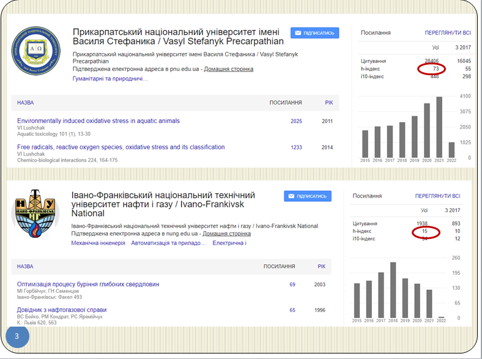Click the year 2014 of the Free radicals article
The image size is (482, 359).
coord(327,147)
